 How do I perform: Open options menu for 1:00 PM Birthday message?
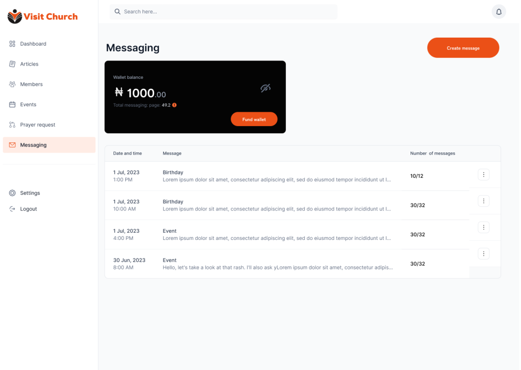tap(483, 175)
